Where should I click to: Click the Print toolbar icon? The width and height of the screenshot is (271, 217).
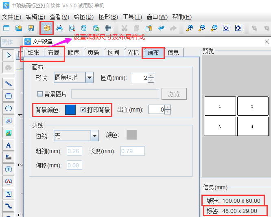click(x=59, y=28)
